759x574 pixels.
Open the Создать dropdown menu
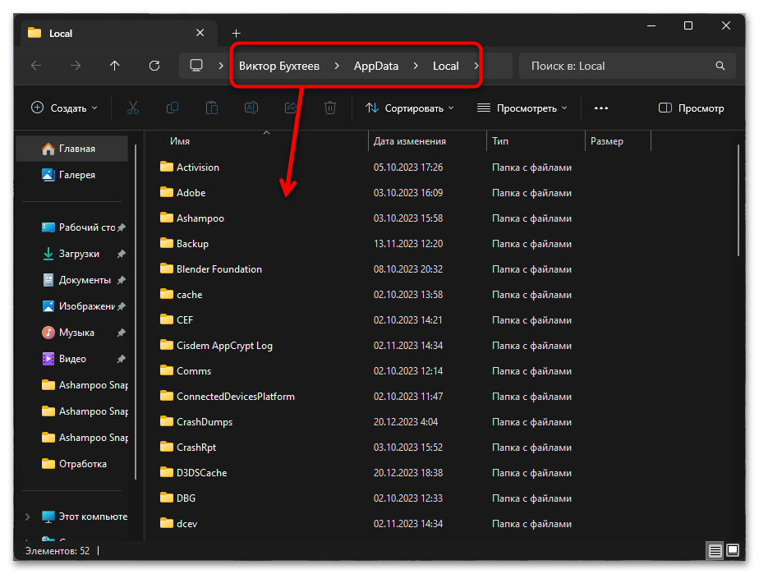click(64, 108)
